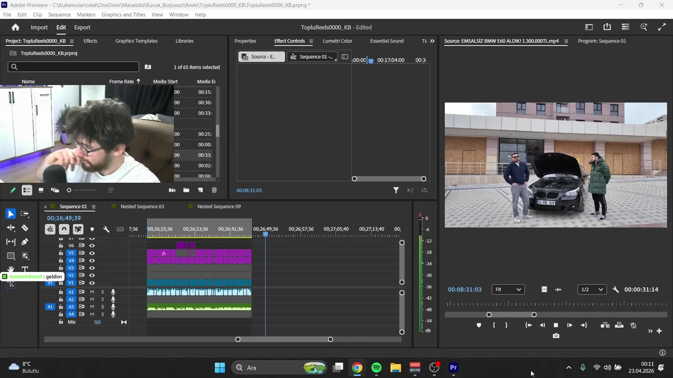Click the Insert edit button
The image size is (673, 378).
(605, 325)
